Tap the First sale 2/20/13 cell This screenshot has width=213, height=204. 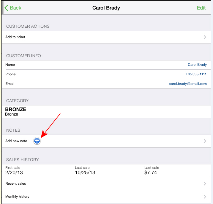[37, 171]
